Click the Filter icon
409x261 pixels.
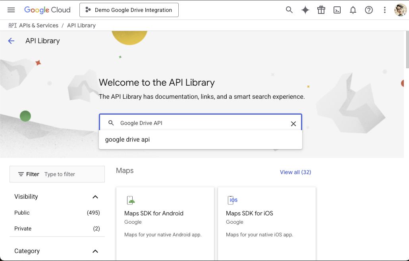pyautogui.click(x=21, y=174)
